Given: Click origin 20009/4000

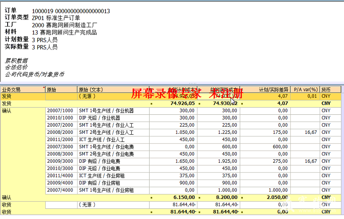Looking at the screenshot, I should coord(60,183).
